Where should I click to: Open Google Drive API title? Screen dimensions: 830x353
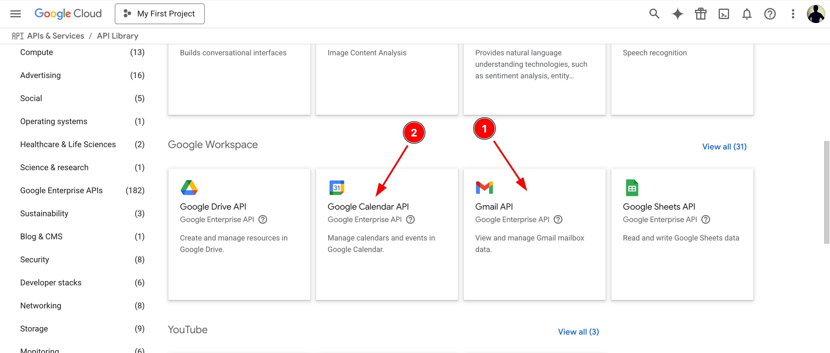(213, 207)
